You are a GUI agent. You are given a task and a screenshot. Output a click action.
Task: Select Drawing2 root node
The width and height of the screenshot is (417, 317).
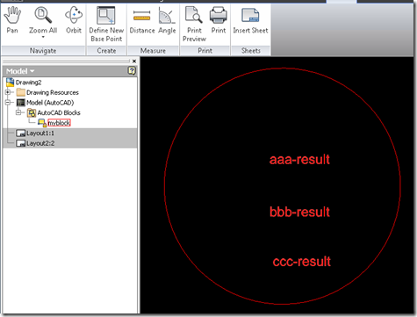click(x=28, y=83)
